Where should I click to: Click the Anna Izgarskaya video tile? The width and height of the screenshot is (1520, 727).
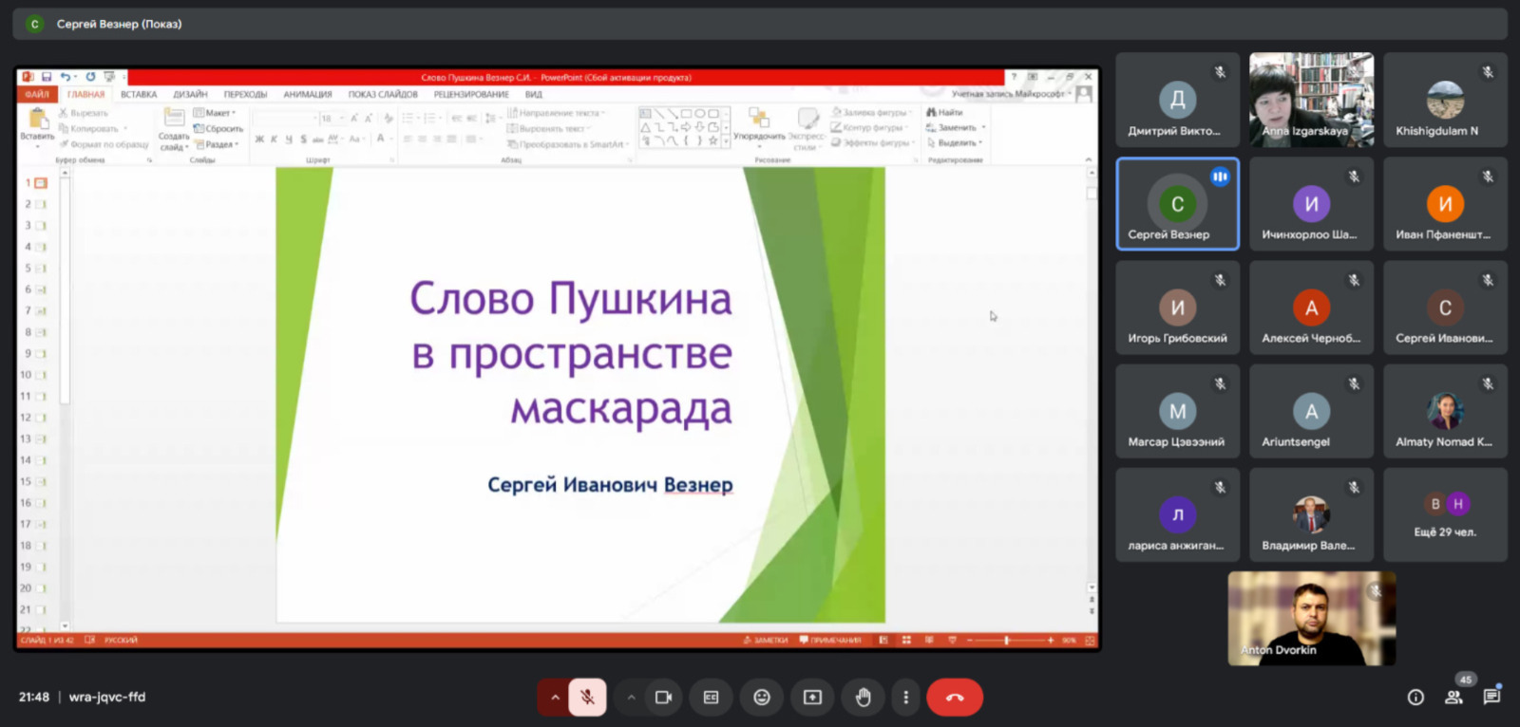pyautogui.click(x=1311, y=100)
